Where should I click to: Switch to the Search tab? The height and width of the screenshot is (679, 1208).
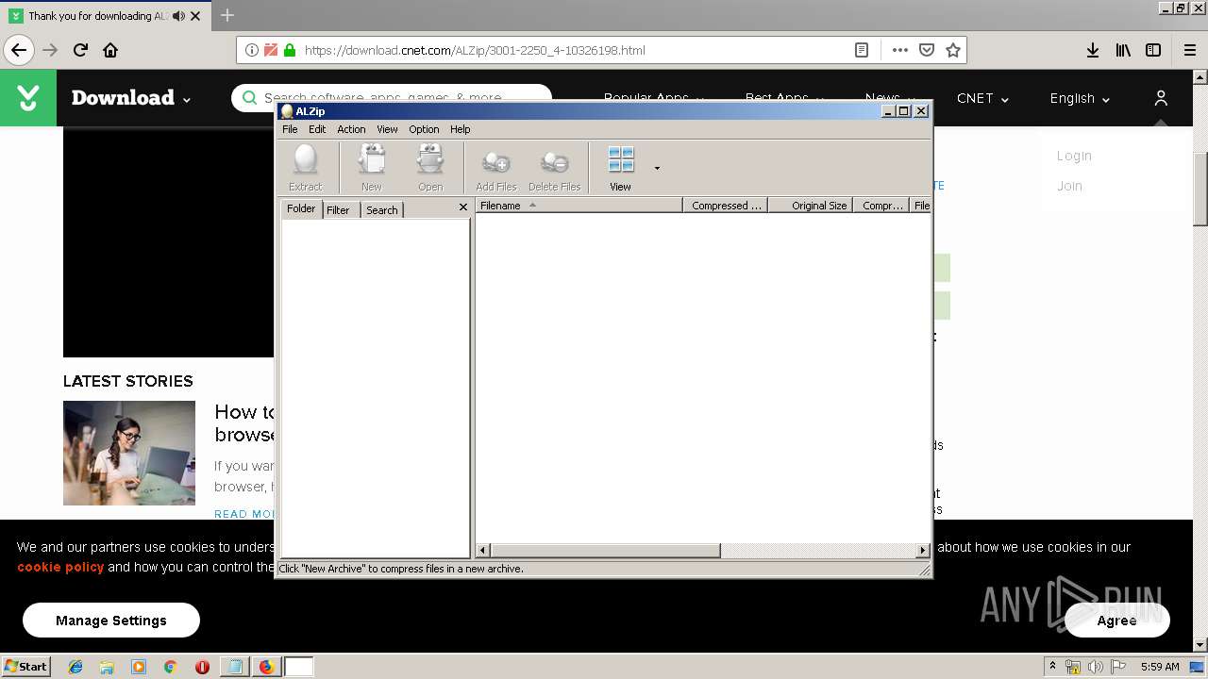point(381,210)
